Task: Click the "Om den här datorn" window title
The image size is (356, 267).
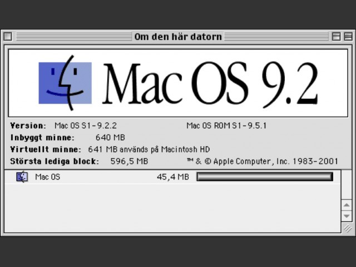Action: [x=178, y=37]
